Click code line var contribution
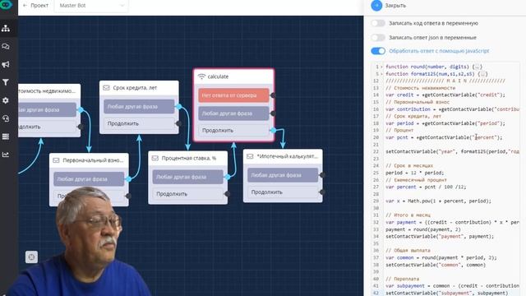The height and width of the screenshot is (296, 526). pyautogui.click(x=452, y=109)
